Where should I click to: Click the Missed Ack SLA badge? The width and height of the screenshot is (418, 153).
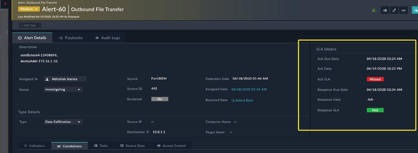pos(375,79)
